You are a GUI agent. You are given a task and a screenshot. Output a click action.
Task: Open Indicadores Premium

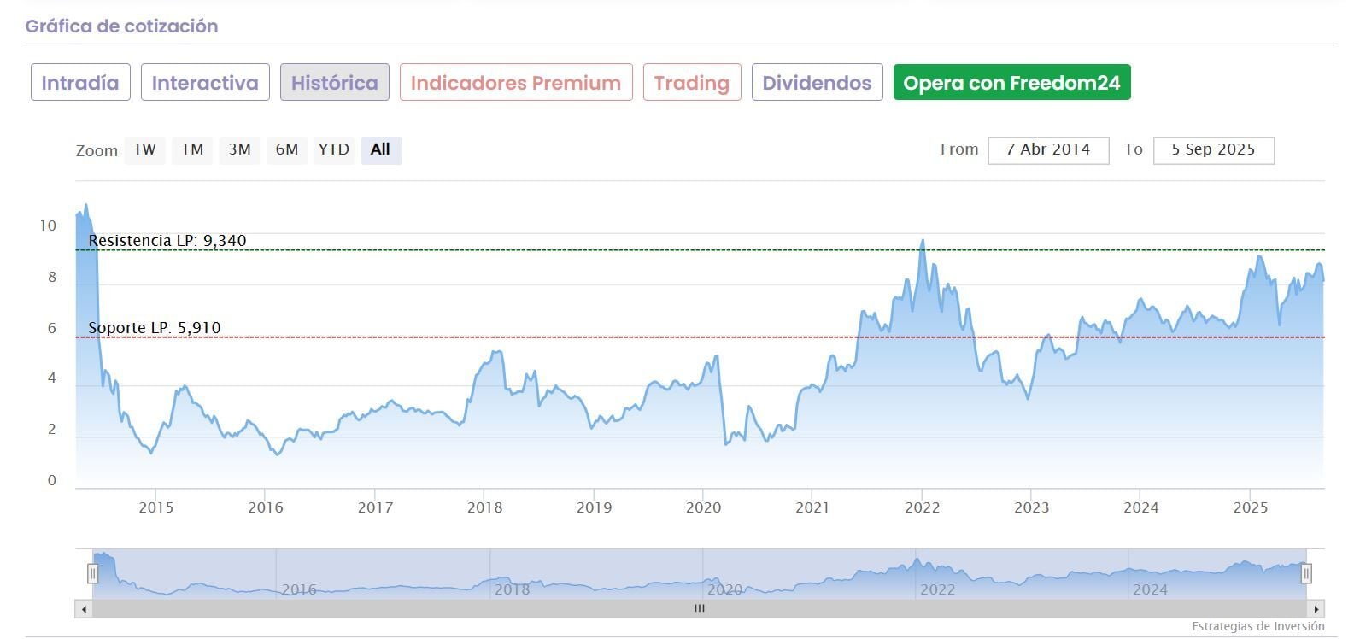click(516, 83)
